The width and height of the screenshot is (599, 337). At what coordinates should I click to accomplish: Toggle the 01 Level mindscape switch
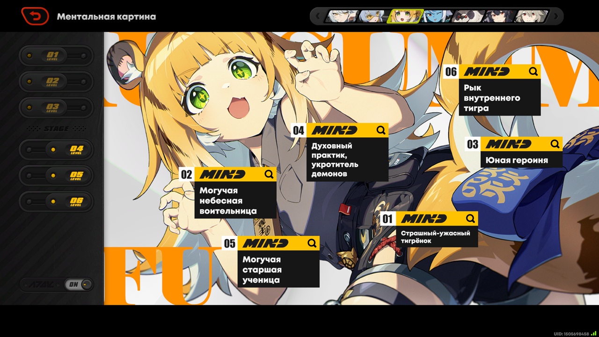(x=56, y=56)
